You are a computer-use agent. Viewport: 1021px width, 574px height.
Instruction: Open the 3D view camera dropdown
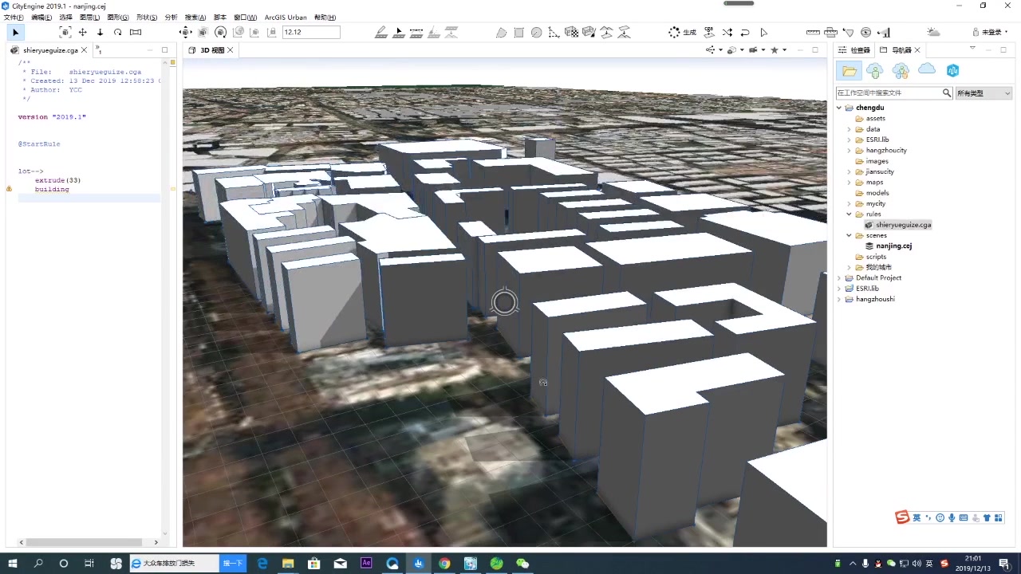point(756,50)
